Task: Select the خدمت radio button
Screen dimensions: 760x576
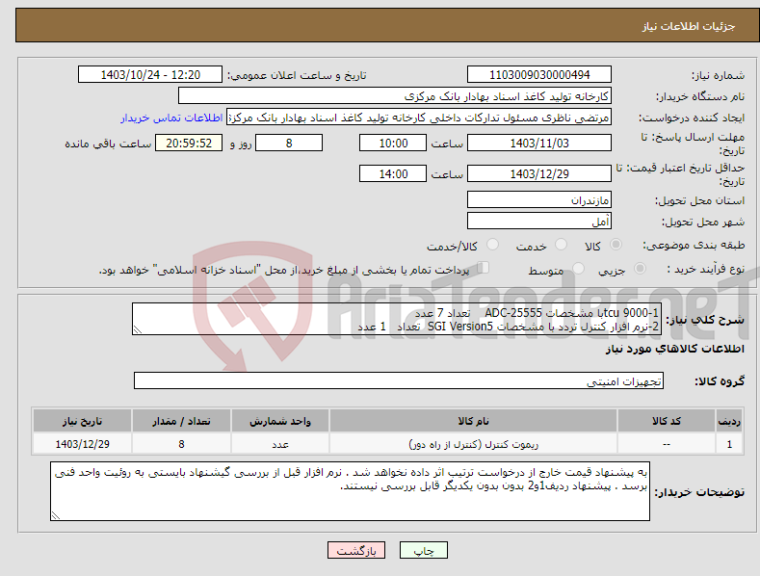Action: [561, 245]
